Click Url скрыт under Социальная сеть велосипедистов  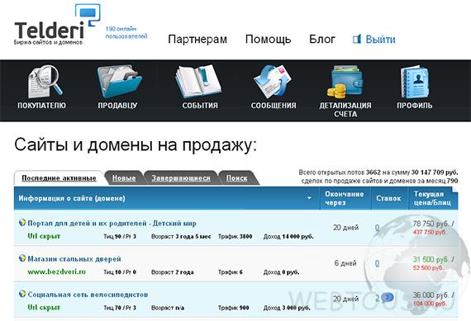[44, 308]
